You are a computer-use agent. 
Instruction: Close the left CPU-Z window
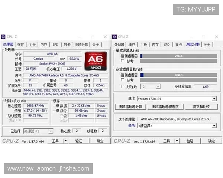pyautogui.click(x=105, y=37)
